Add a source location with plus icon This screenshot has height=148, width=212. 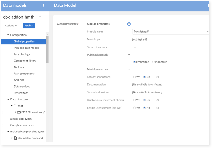135,47
